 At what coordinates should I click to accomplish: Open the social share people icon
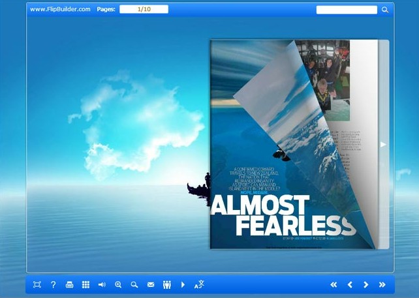coord(167,284)
